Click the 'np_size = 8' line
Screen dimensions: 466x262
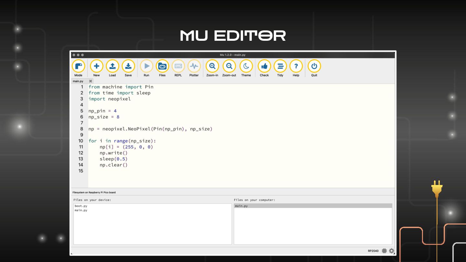tap(104, 117)
